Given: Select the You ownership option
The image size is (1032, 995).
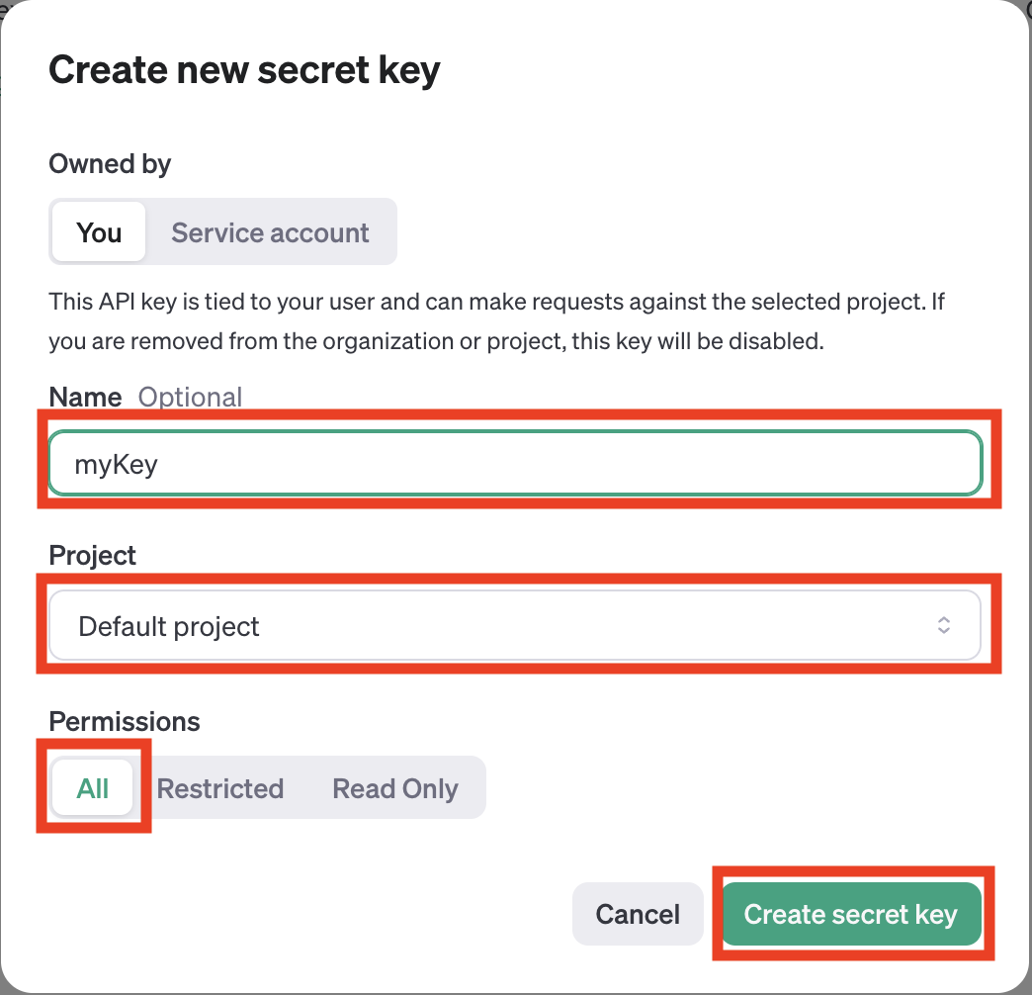Looking at the screenshot, I should [x=99, y=232].
